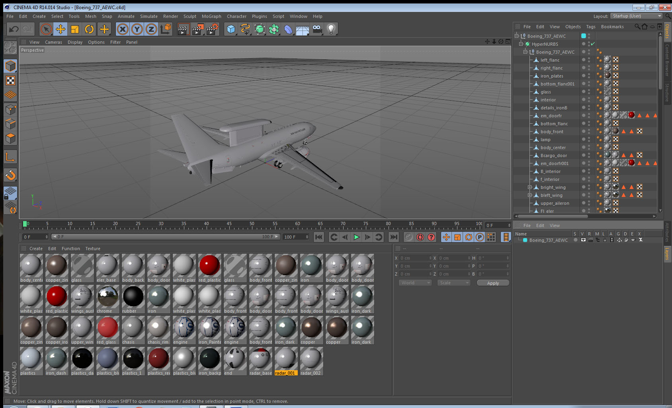The width and height of the screenshot is (672, 408).
Task: Expand the bright_wing object
Action: [x=530, y=187]
